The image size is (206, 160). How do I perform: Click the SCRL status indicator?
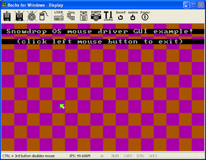(140, 156)
